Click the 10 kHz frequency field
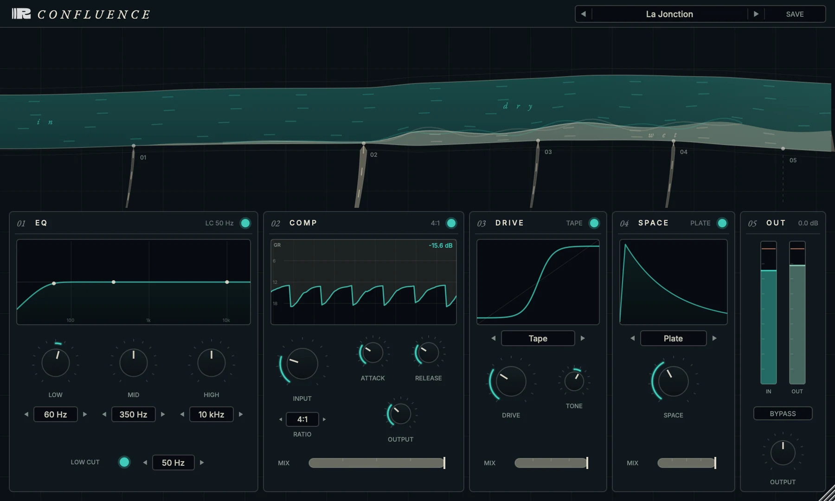 point(211,414)
